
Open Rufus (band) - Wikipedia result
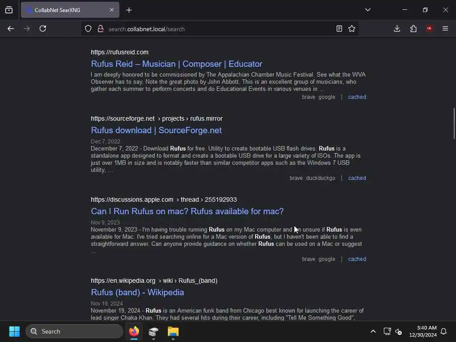tap(137, 292)
